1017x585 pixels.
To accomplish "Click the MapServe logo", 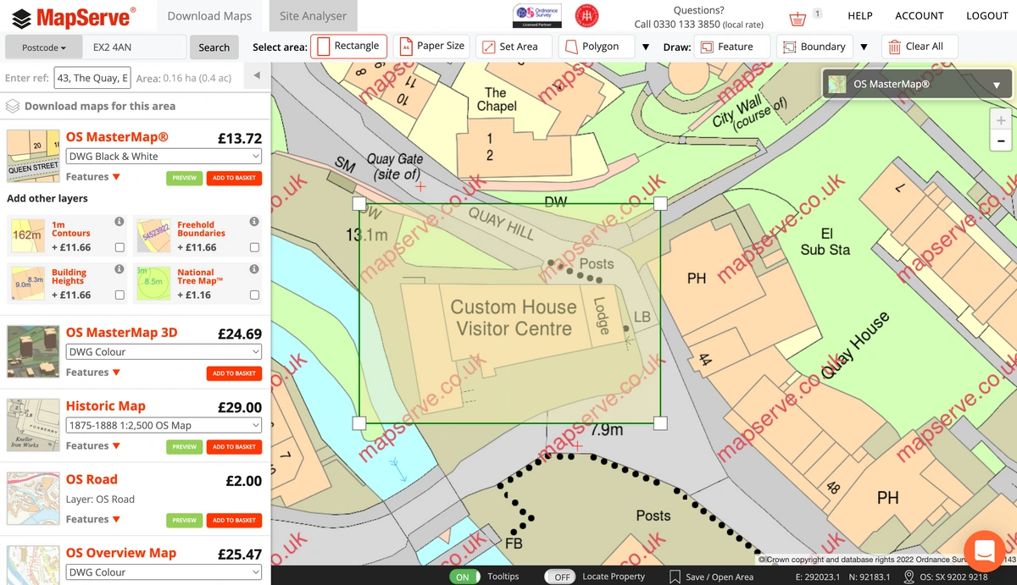I will 74,16.
